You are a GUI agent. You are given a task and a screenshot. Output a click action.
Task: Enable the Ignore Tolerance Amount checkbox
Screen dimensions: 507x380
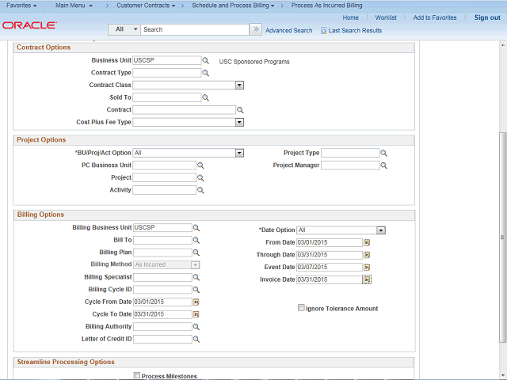click(301, 308)
